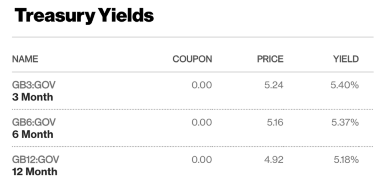Click the Treasury Yields heading

pyautogui.click(x=84, y=15)
